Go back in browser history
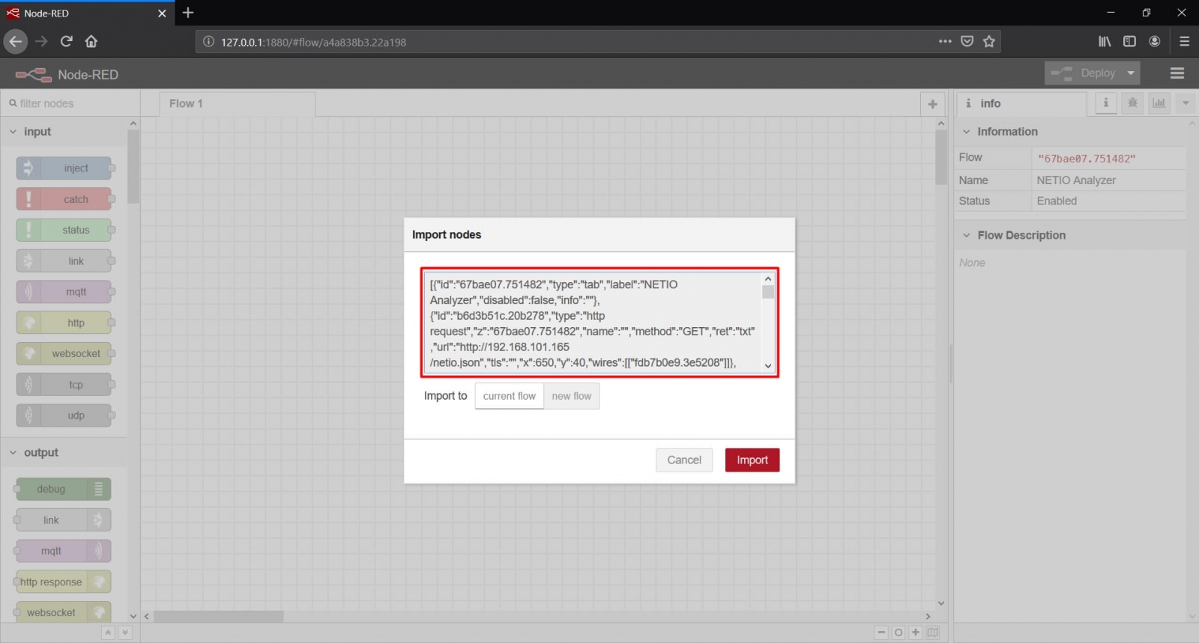This screenshot has height=643, width=1199. pyautogui.click(x=16, y=41)
